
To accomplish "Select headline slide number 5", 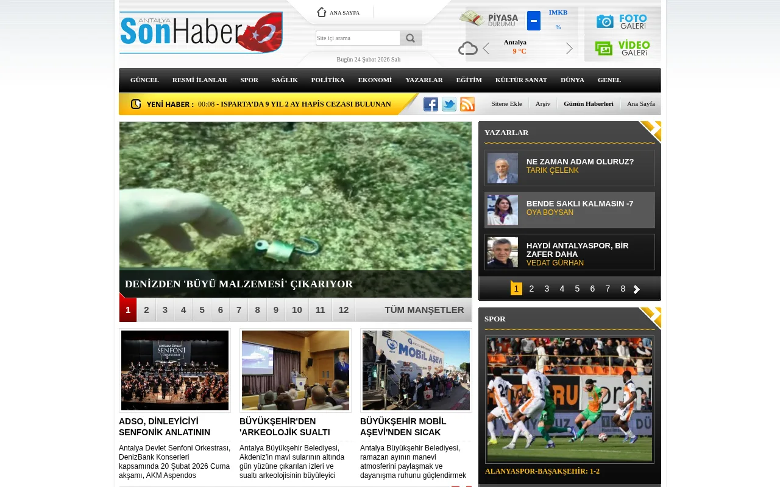I will coord(202,310).
